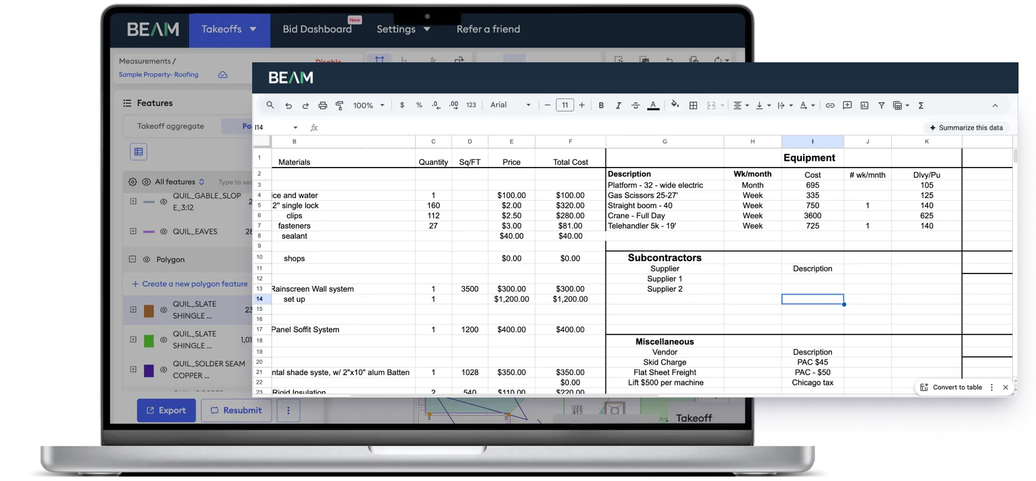
Task: Decrease decimal places
Action: [436, 105]
